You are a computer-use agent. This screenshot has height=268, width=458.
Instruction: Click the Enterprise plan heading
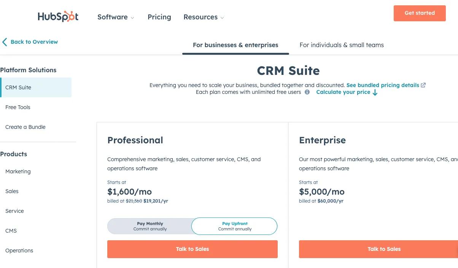[322, 140]
